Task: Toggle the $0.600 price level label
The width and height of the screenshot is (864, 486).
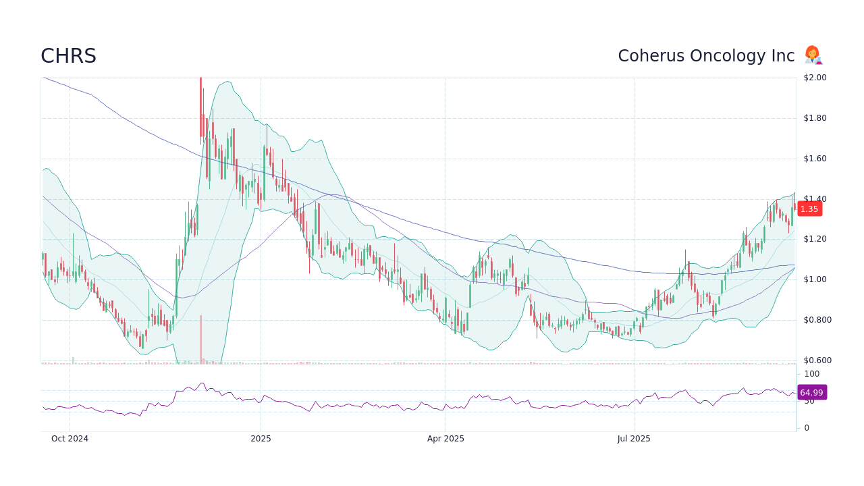Action: pyautogui.click(x=818, y=360)
